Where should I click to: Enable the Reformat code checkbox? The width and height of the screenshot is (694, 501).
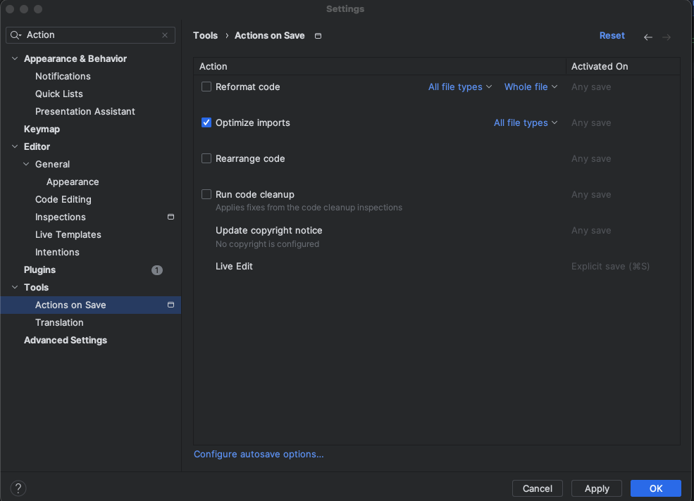(x=206, y=87)
